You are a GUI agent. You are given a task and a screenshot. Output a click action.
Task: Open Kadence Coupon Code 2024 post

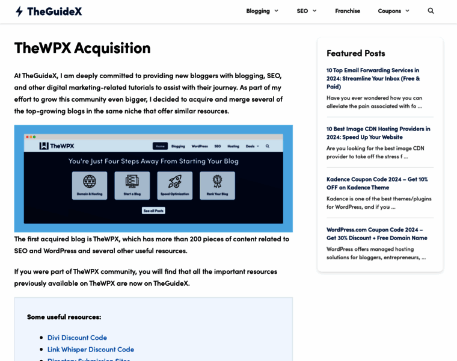coord(377,184)
